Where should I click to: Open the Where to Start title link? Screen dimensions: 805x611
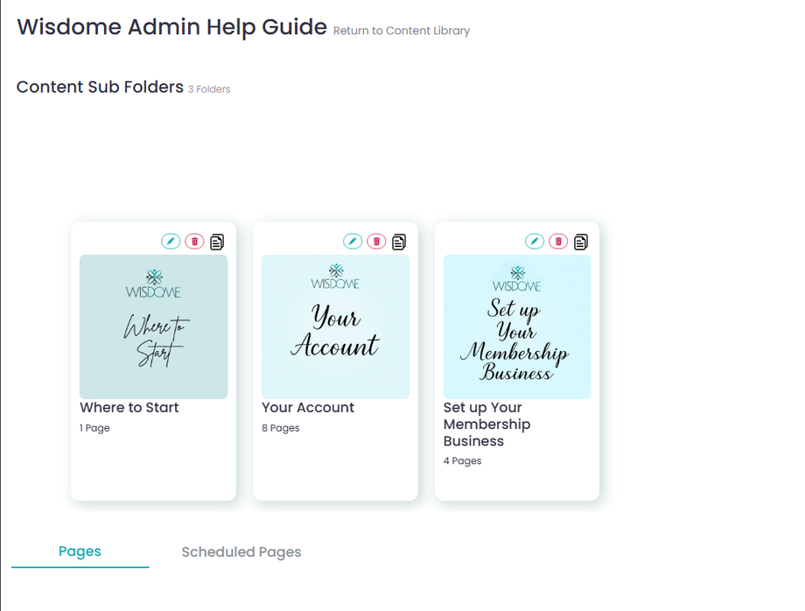pyautogui.click(x=129, y=408)
